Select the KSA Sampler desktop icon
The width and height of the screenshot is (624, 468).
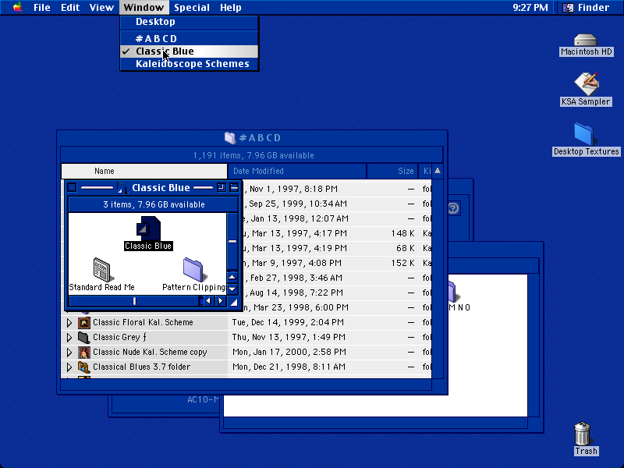tap(586, 84)
